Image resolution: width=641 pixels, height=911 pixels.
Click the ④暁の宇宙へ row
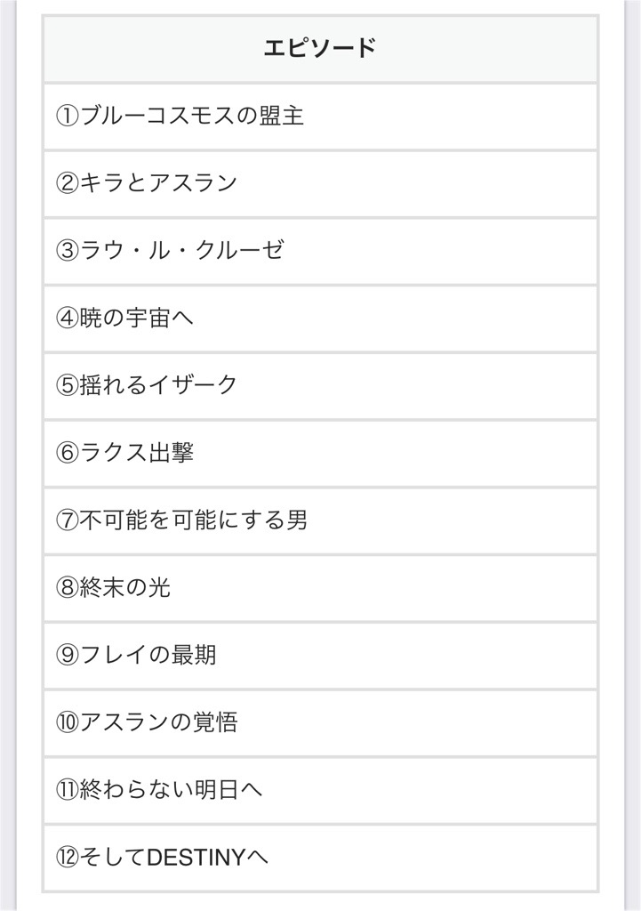(320, 318)
